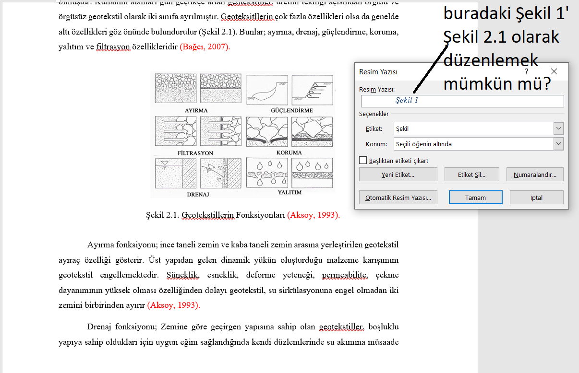Click Otomatik Resim Yazısı... button
The width and height of the screenshot is (579, 373).
click(x=398, y=198)
